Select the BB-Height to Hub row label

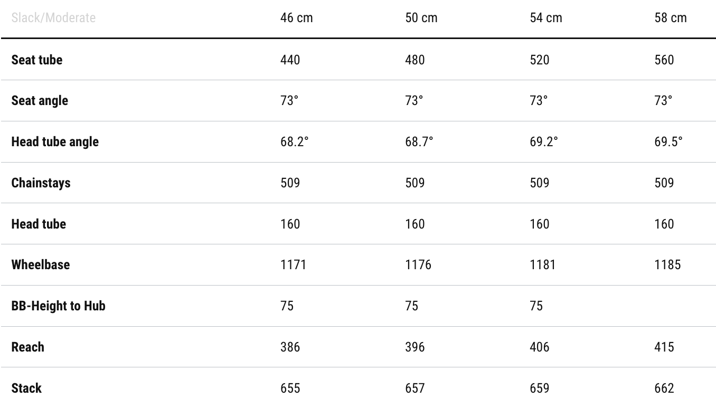pyautogui.click(x=58, y=306)
